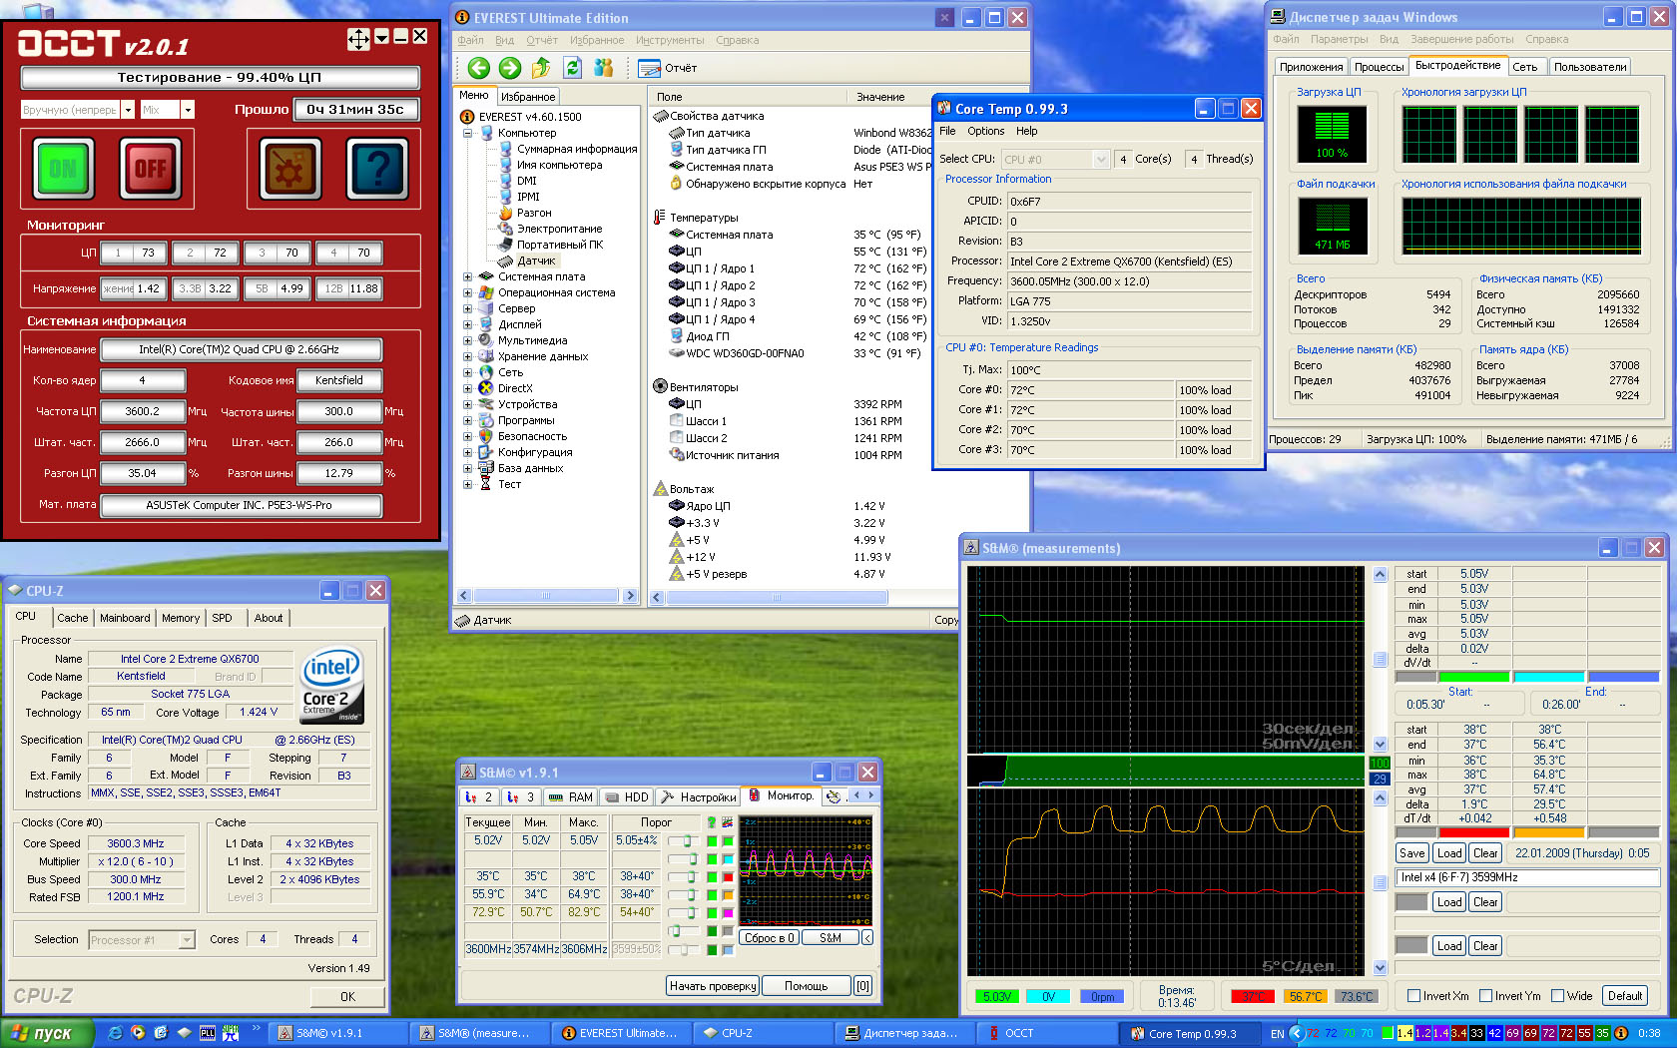Open the Options menu in Core Temp

pyautogui.click(x=985, y=131)
